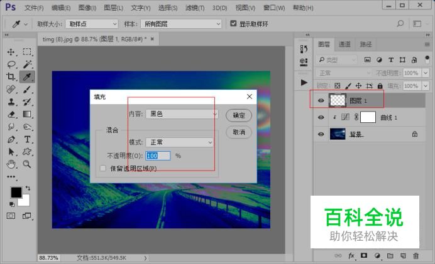Select the Move tool

tap(11, 52)
